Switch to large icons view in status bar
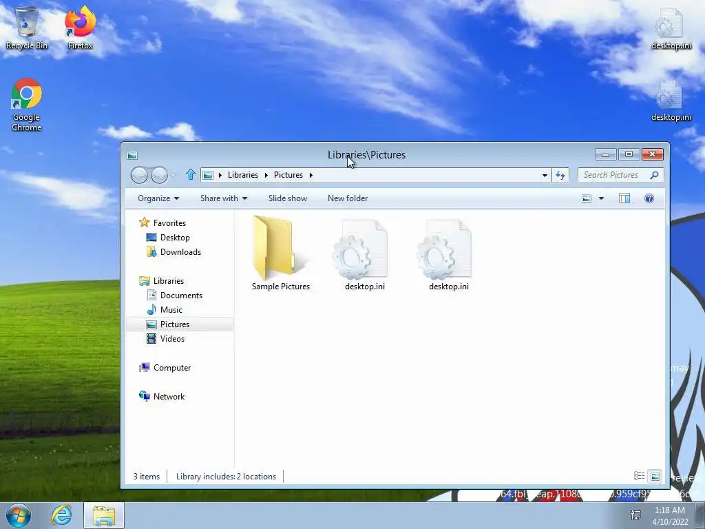 tap(655, 476)
